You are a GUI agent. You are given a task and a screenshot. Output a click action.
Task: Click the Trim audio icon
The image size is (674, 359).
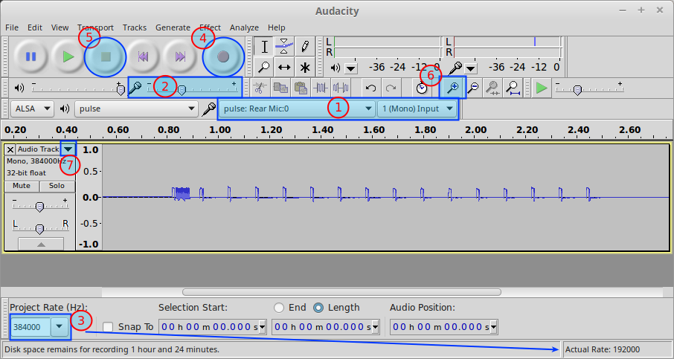(x=320, y=88)
